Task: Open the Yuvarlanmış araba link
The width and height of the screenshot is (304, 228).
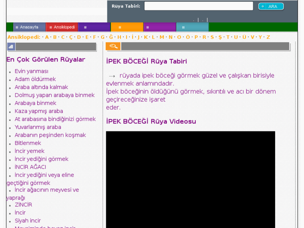Action: [38, 127]
